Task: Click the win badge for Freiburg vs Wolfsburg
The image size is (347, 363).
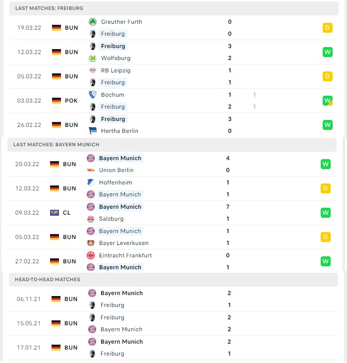Action: (327, 52)
